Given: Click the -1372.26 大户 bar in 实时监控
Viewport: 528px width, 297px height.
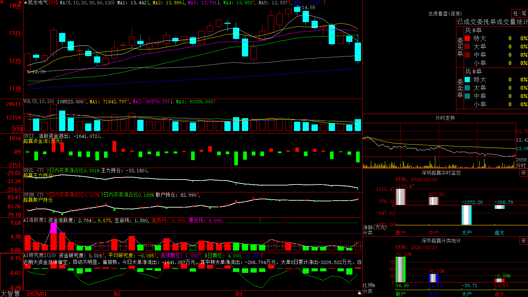Looking at the screenshot, I should (467, 215).
